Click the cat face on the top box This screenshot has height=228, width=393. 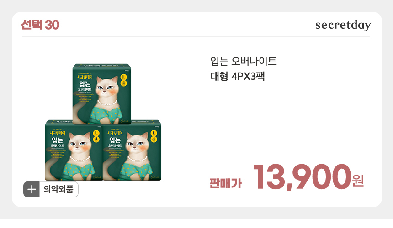tap(107, 88)
